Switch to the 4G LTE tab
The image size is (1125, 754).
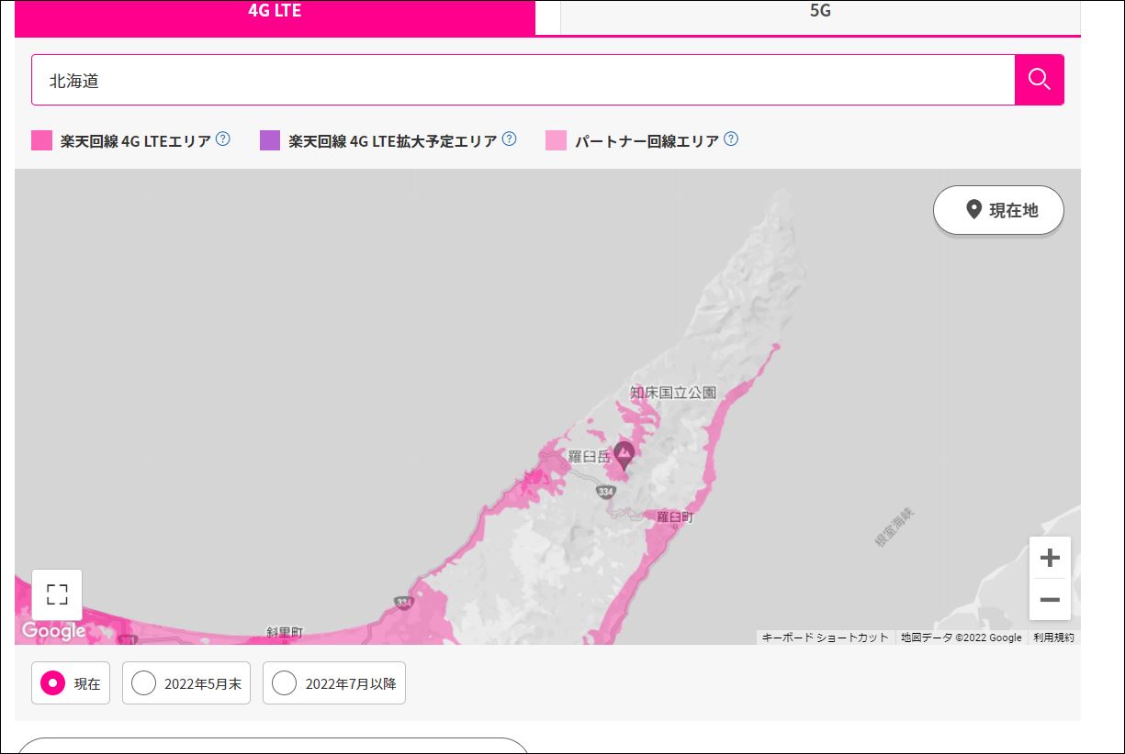pyautogui.click(x=275, y=17)
